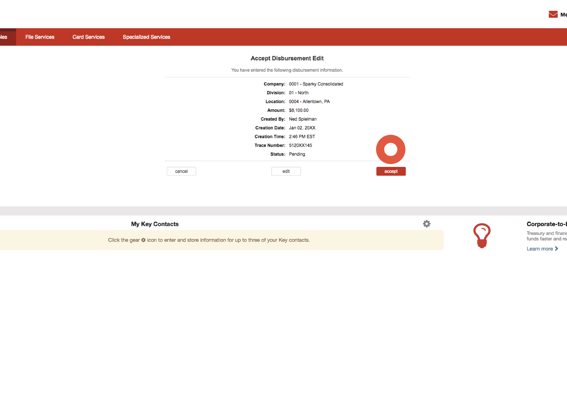Click the My Key Contacts gear icon
Image resolution: width=567 pixels, height=397 pixels.
(x=427, y=224)
